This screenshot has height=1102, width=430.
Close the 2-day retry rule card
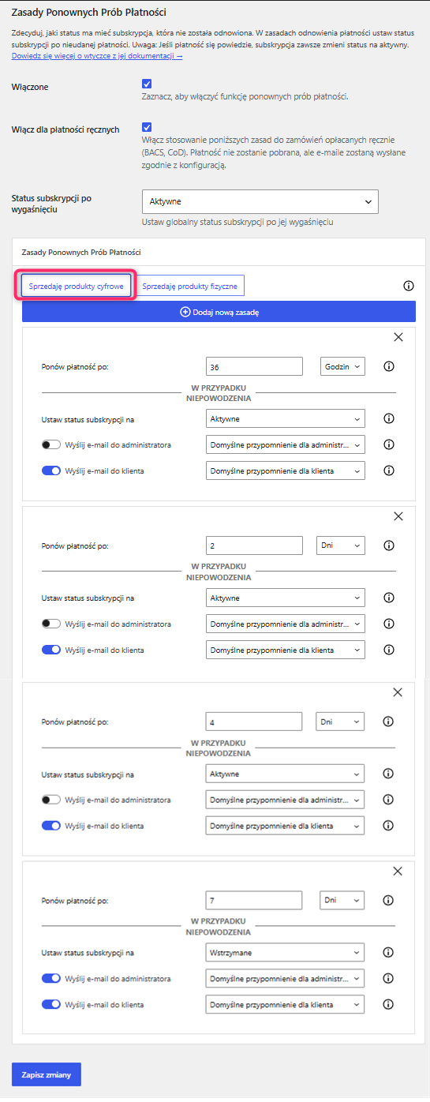point(398,516)
